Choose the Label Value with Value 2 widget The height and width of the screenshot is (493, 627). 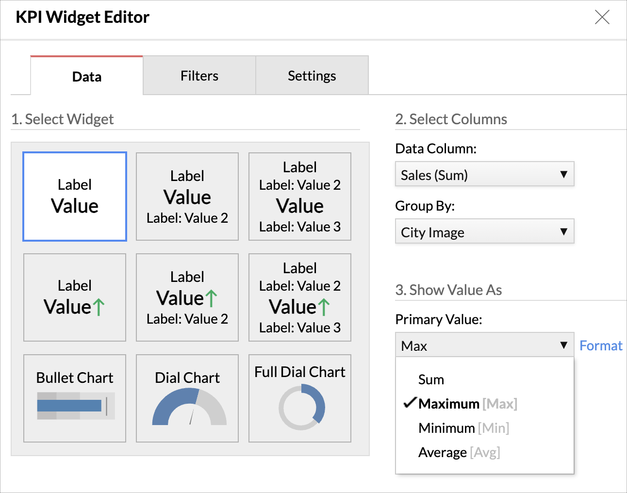coord(187,197)
